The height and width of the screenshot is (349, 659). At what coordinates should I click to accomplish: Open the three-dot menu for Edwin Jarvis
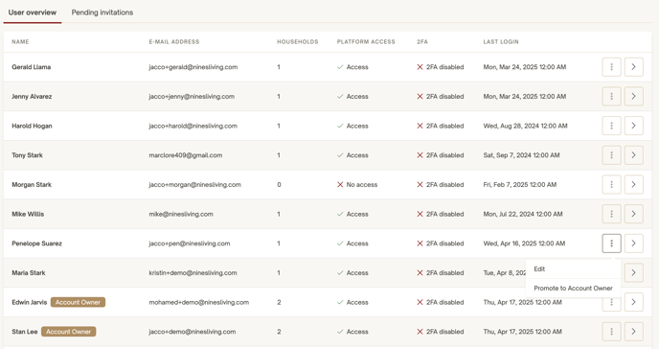(611, 305)
